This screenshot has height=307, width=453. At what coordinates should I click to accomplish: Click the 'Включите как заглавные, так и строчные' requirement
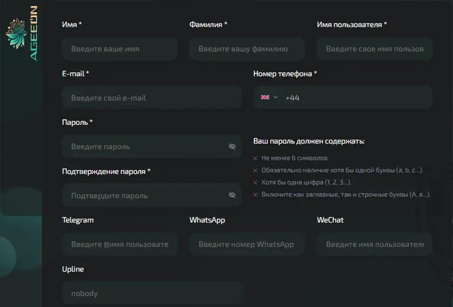tap(346, 194)
